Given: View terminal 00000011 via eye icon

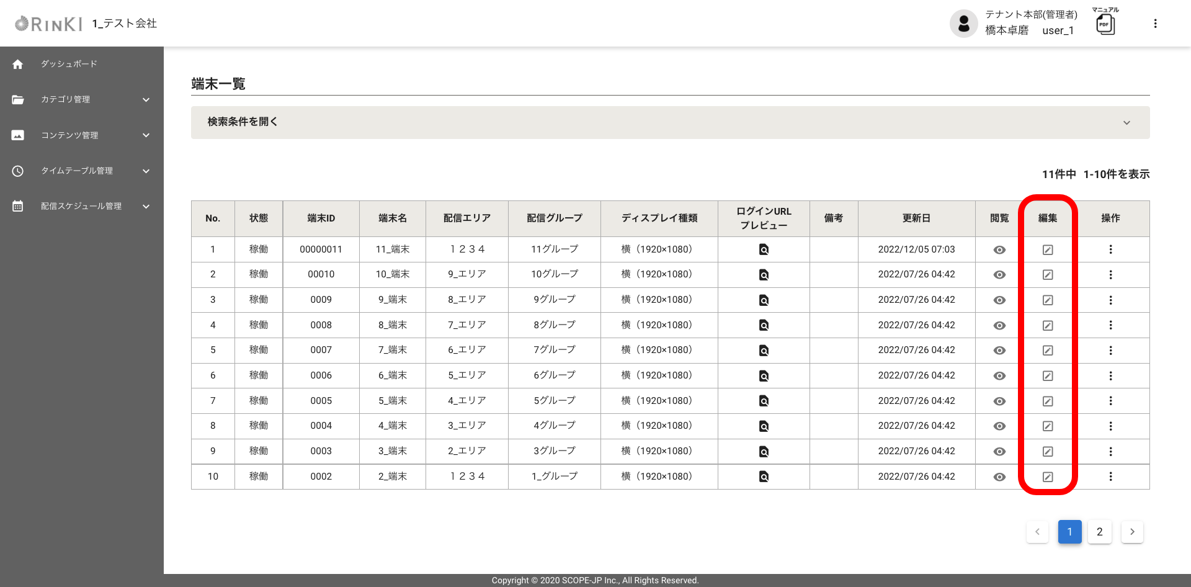Looking at the screenshot, I should [999, 249].
